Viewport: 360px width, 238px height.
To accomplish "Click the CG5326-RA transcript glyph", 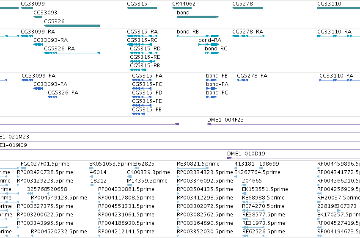I will (x=72, y=53).
